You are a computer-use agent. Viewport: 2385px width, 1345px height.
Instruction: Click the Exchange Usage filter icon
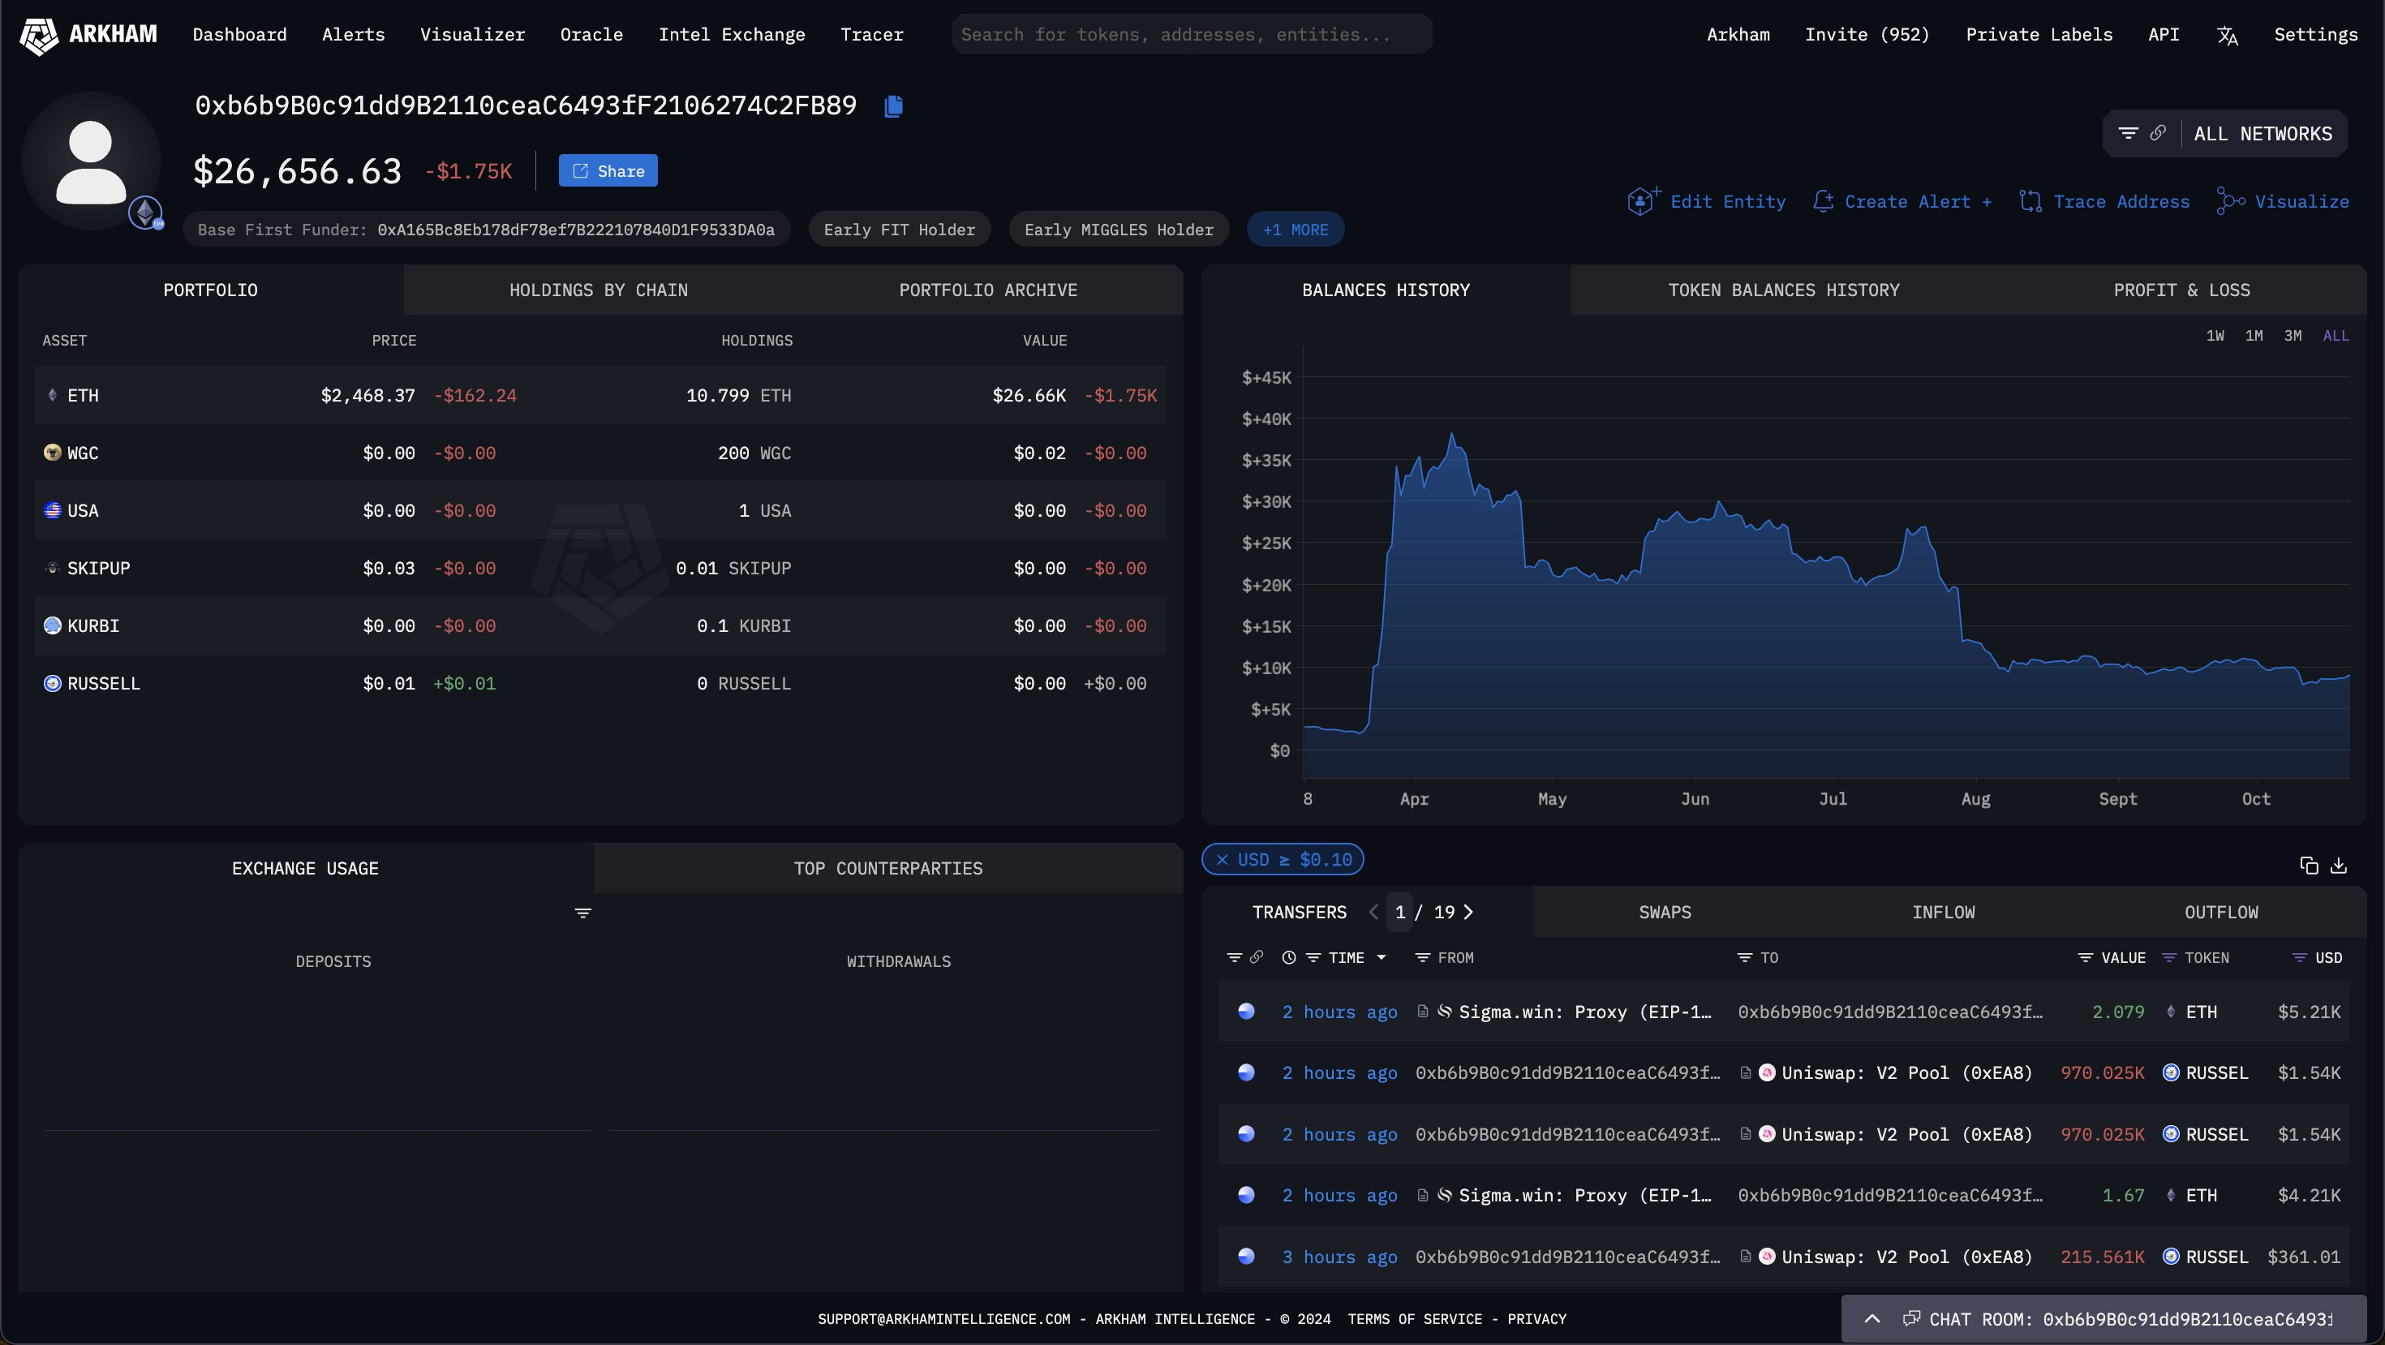pyautogui.click(x=582, y=913)
